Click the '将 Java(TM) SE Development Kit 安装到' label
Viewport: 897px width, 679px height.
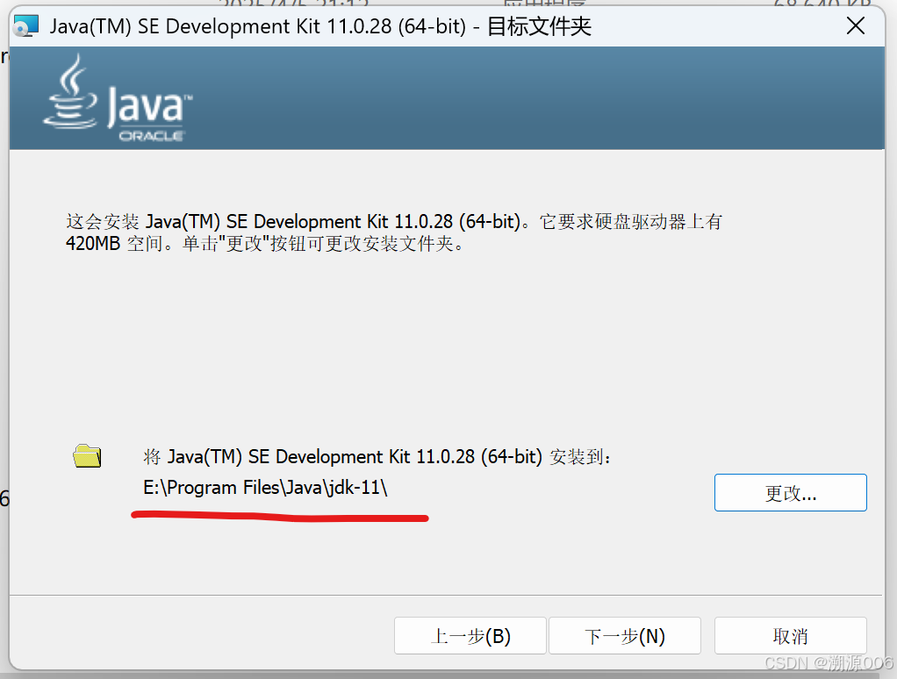coord(377,457)
